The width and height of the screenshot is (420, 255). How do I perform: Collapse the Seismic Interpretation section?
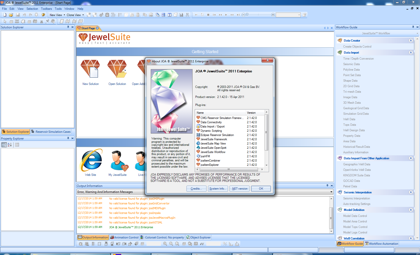coord(411,192)
